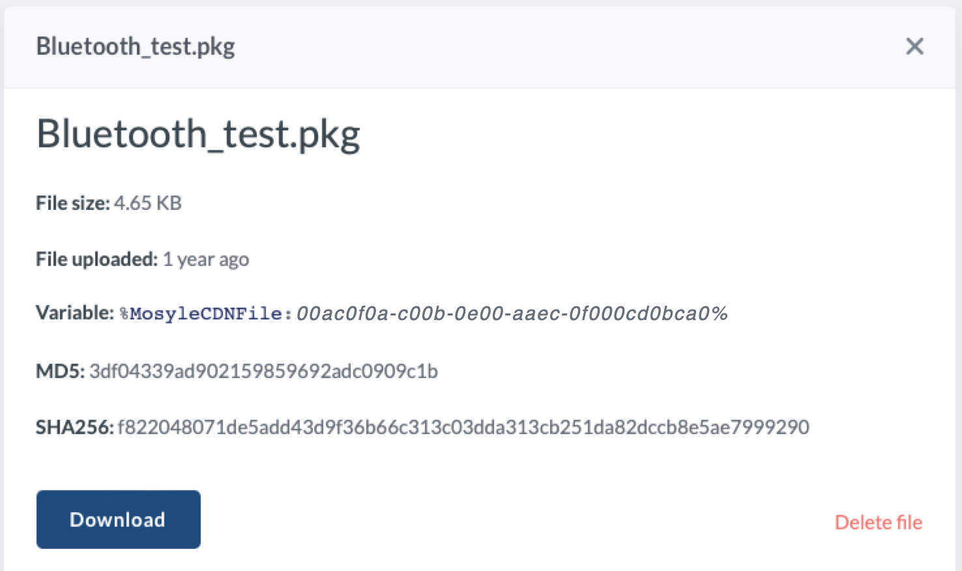Close the Bluetooth_test.pkg dialog with the X

pyautogui.click(x=914, y=46)
